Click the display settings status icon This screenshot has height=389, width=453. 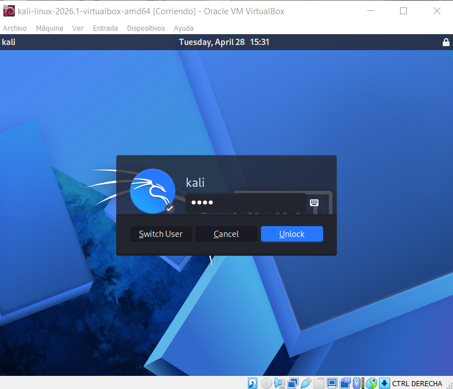tap(332, 383)
